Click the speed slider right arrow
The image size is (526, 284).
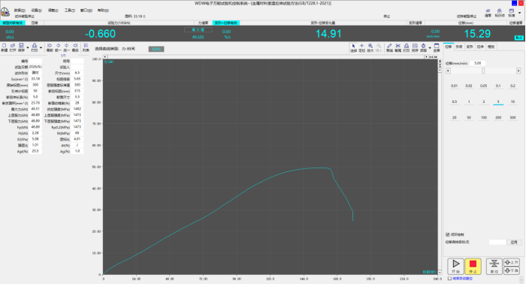click(518, 71)
